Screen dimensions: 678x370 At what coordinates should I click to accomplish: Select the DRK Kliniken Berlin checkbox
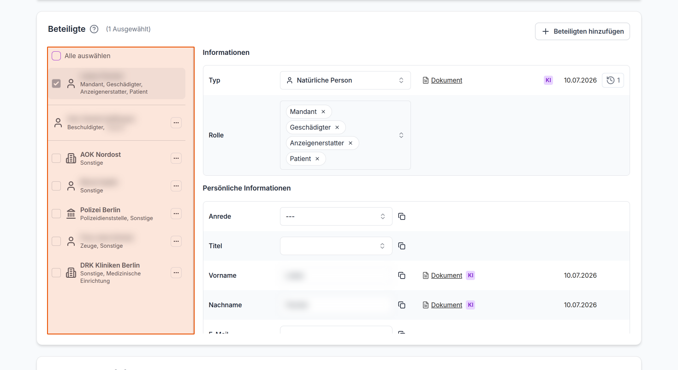tap(56, 273)
